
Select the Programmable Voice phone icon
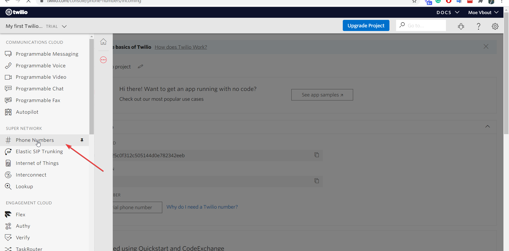coord(8,65)
